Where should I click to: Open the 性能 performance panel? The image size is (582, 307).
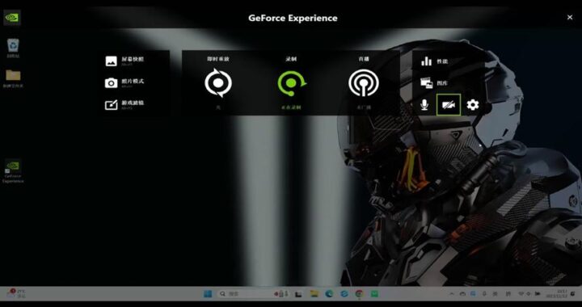(434, 61)
